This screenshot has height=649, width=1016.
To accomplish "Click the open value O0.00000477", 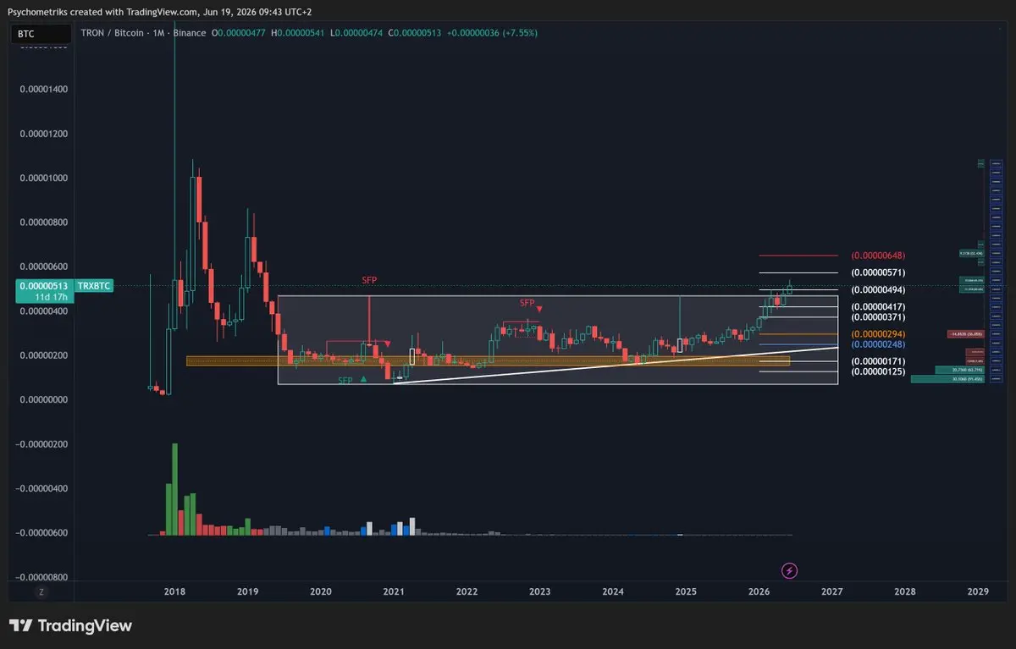I will (x=239, y=33).
